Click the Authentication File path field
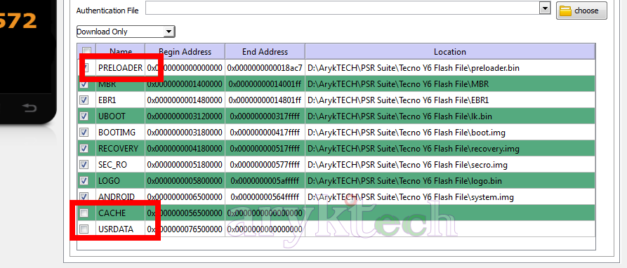 pos(343,8)
